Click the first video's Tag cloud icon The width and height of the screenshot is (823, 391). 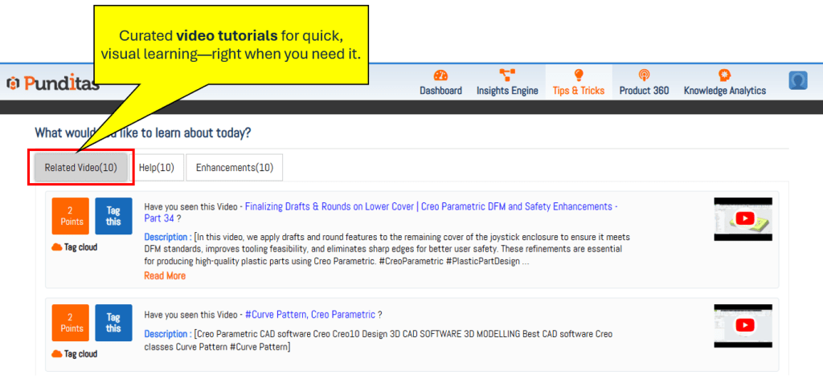(56, 247)
